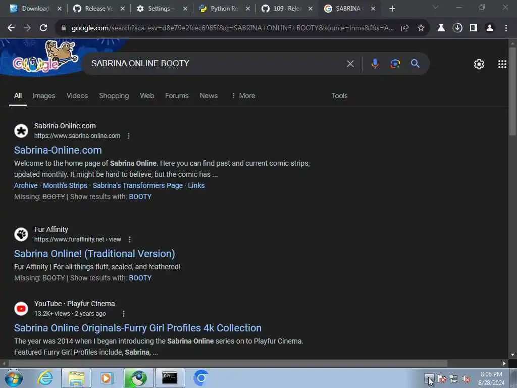Open Sabrina Online Originals-Furry Girl Profiles result
This screenshot has width=517, height=388.
point(137,328)
